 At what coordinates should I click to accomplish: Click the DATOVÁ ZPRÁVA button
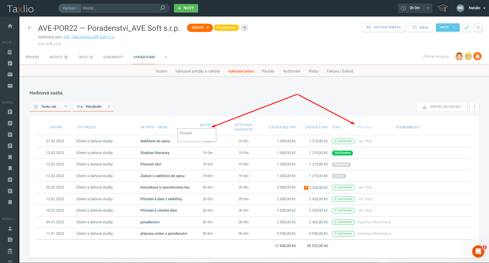[x=384, y=27]
